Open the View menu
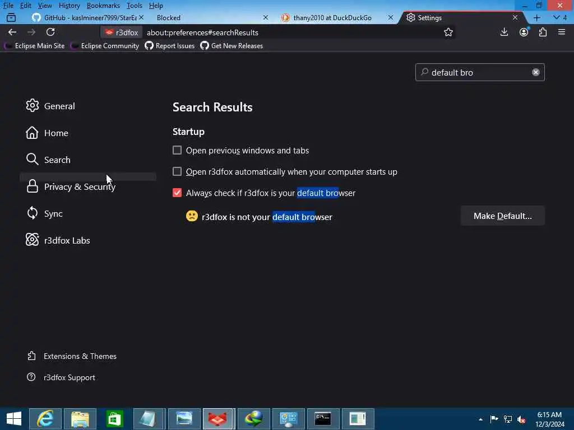Viewport: 574px width, 430px height. pos(45,6)
